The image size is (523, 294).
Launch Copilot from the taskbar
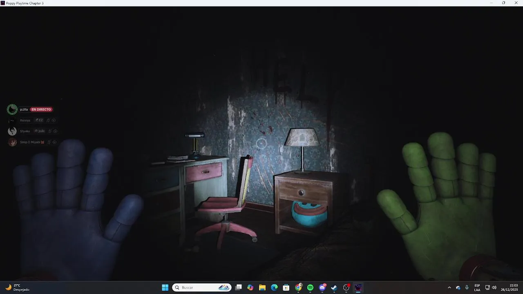[250, 287]
